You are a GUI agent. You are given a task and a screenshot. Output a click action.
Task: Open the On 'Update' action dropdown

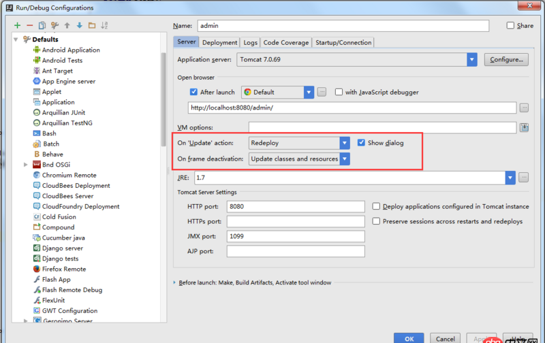[x=345, y=143]
